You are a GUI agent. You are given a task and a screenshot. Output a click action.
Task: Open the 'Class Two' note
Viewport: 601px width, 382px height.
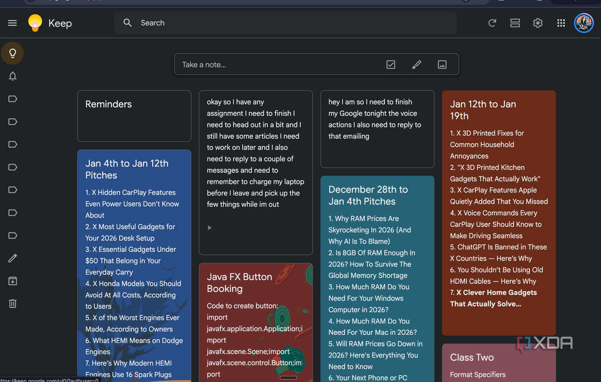[499, 363]
